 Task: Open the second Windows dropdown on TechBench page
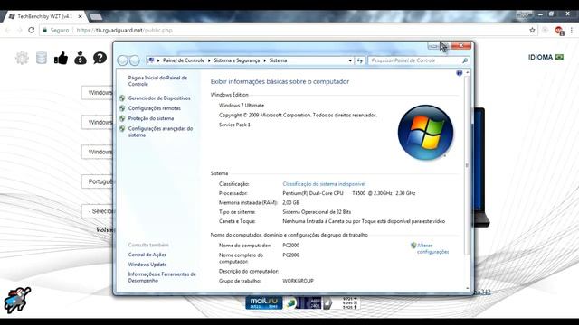tap(97, 123)
